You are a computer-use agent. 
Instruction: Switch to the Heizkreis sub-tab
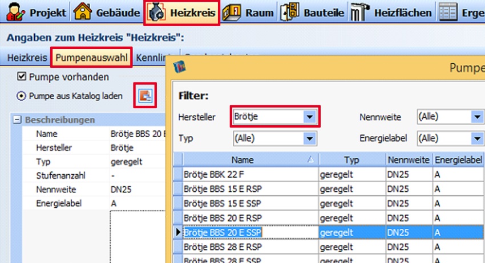pyautogui.click(x=27, y=57)
